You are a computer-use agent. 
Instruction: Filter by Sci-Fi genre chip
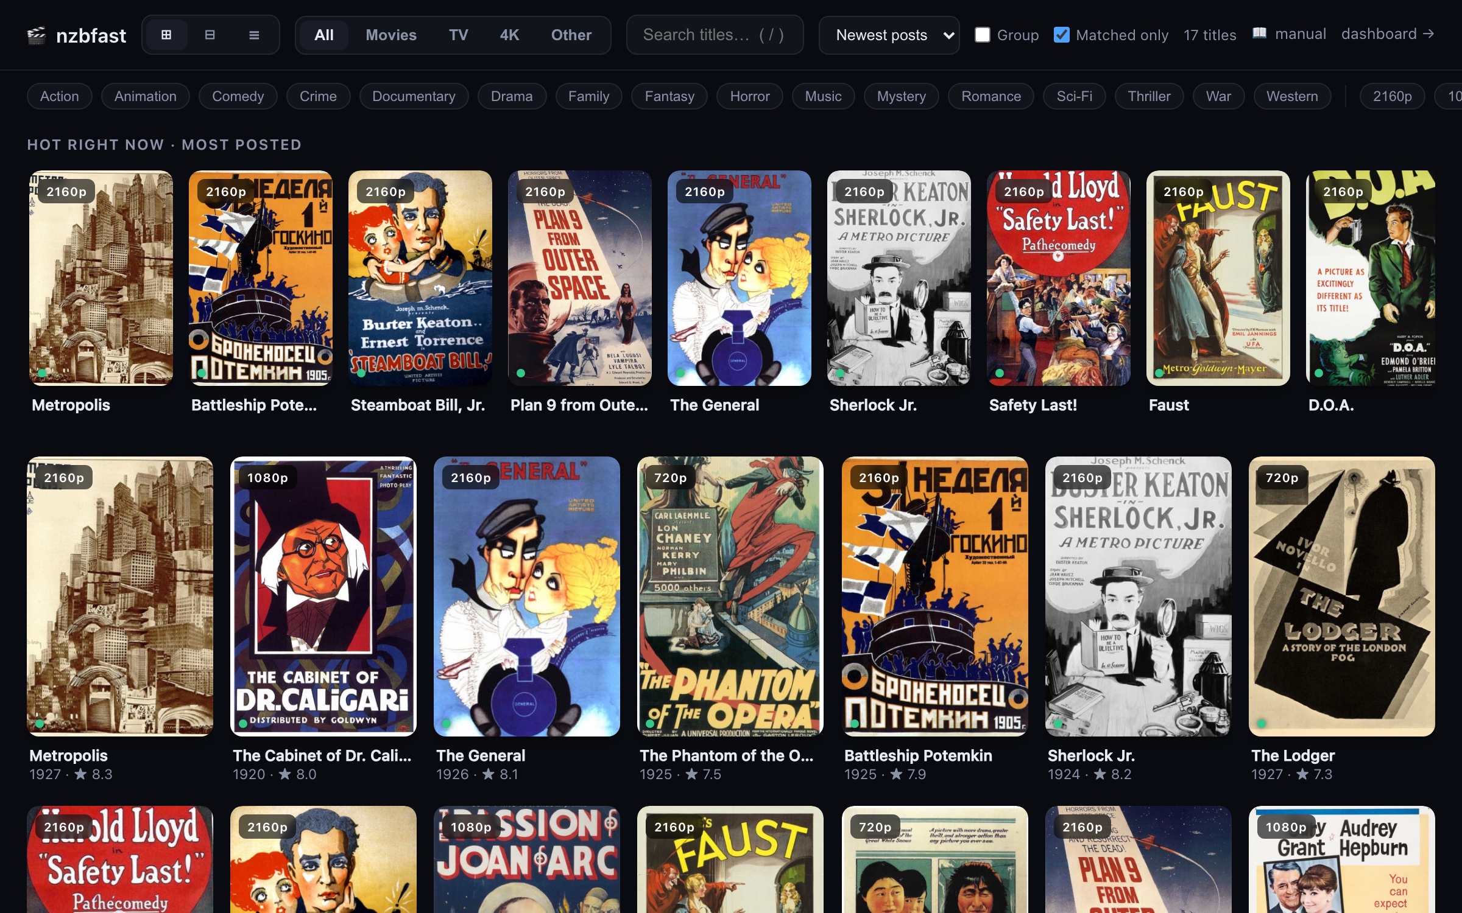coord(1074,96)
